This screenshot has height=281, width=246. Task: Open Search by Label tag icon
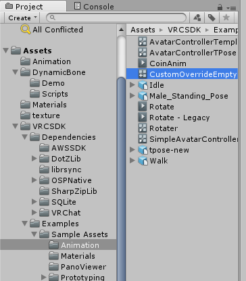[x=212, y=18]
